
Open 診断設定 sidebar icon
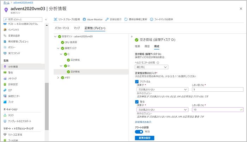pos(5,84)
